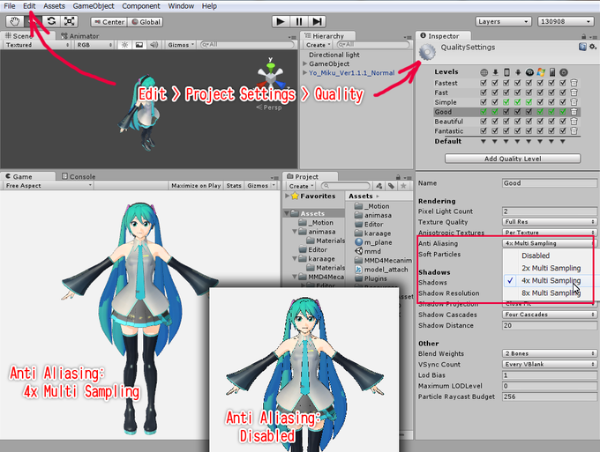The image size is (600, 452).
Task: Click the save-search star icon in Project
Action: [x=403, y=186]
